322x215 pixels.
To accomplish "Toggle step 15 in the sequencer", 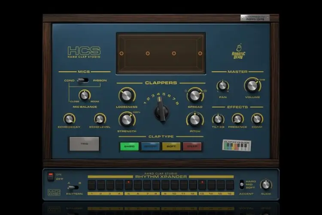I will pyautogui.click(x=221, y=185).
